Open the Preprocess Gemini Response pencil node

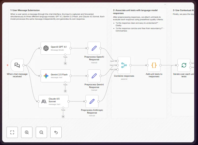point(94,76)
